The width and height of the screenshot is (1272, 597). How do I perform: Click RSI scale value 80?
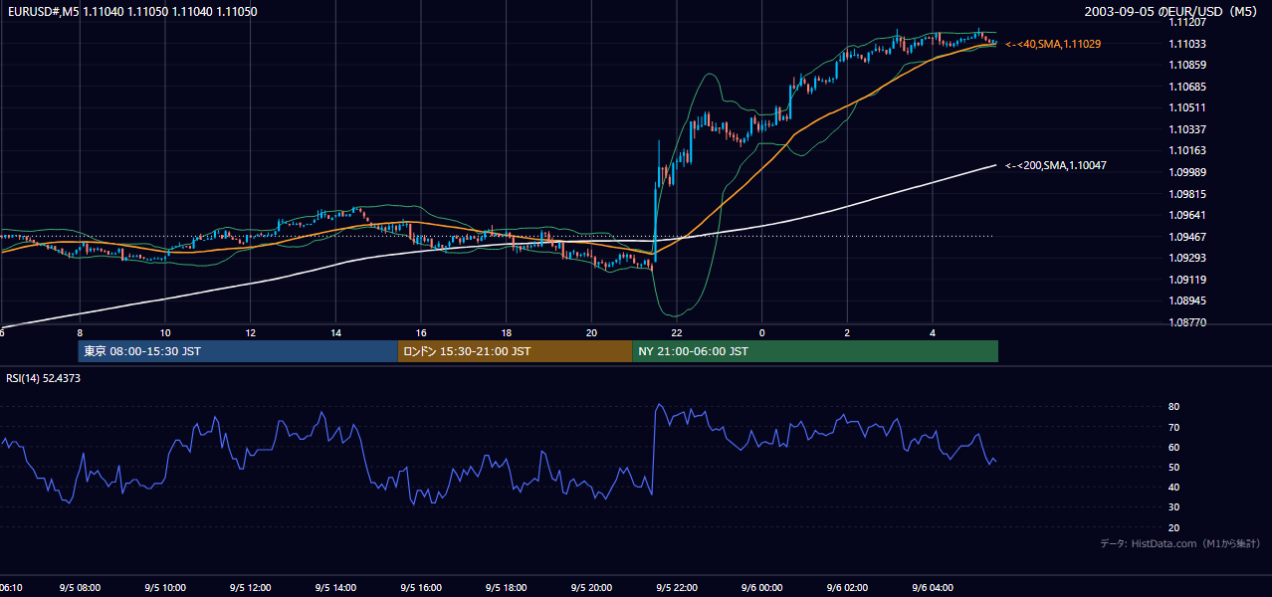[x=1173, y=407]
